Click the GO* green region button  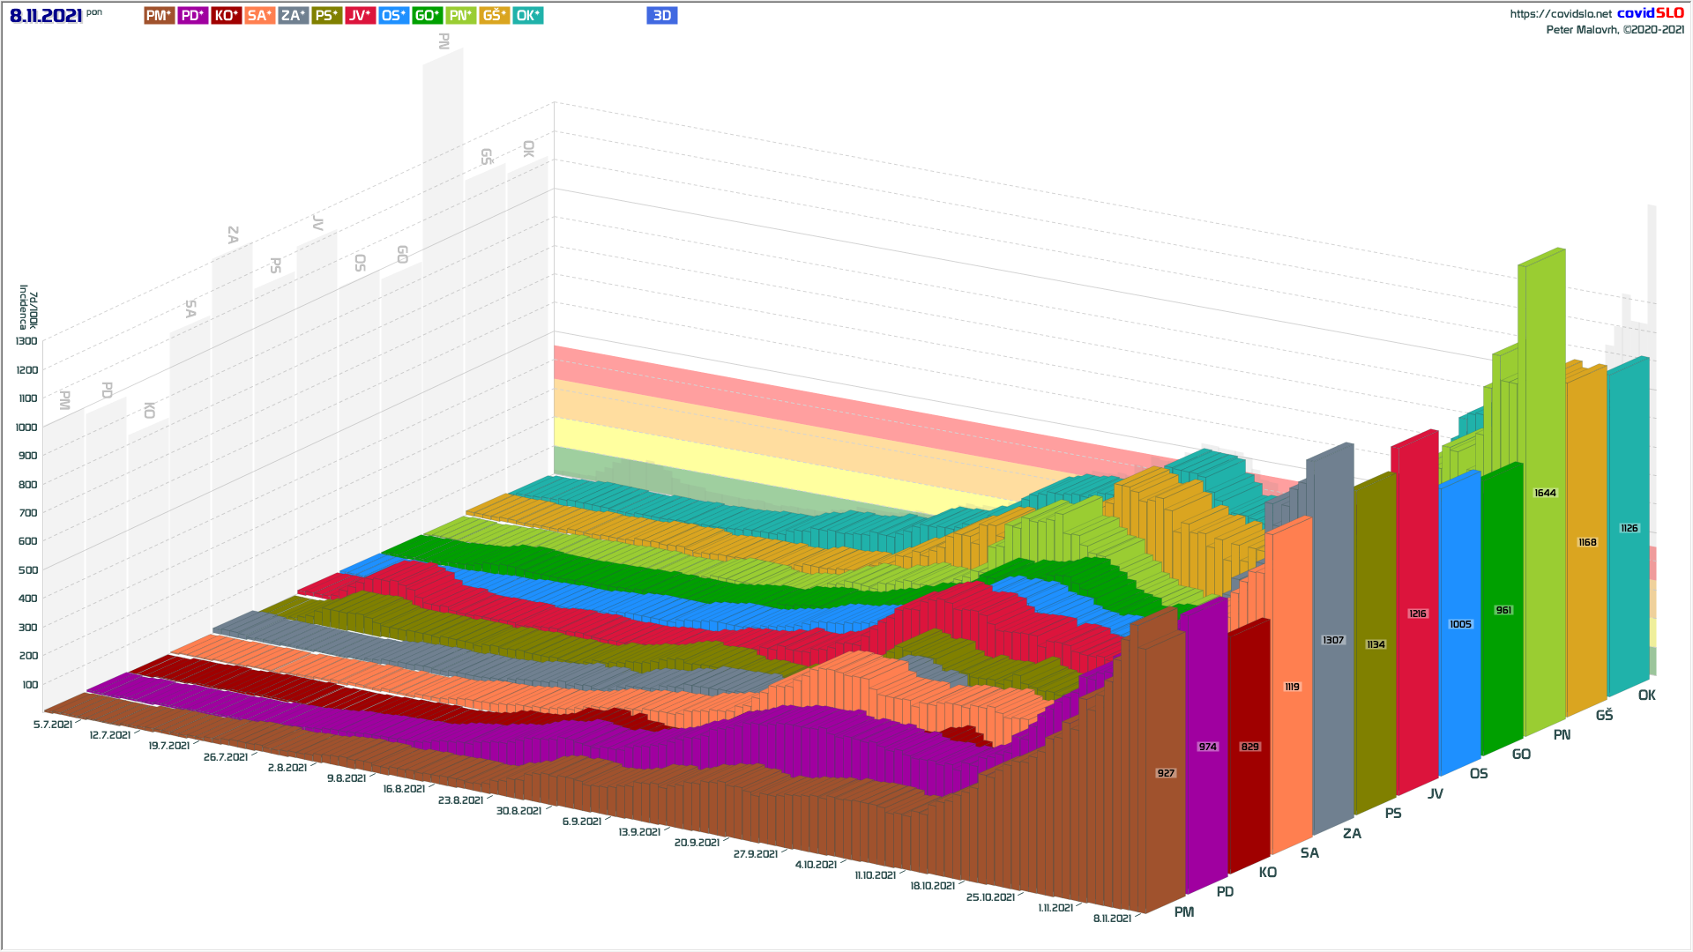pos(427,16)
